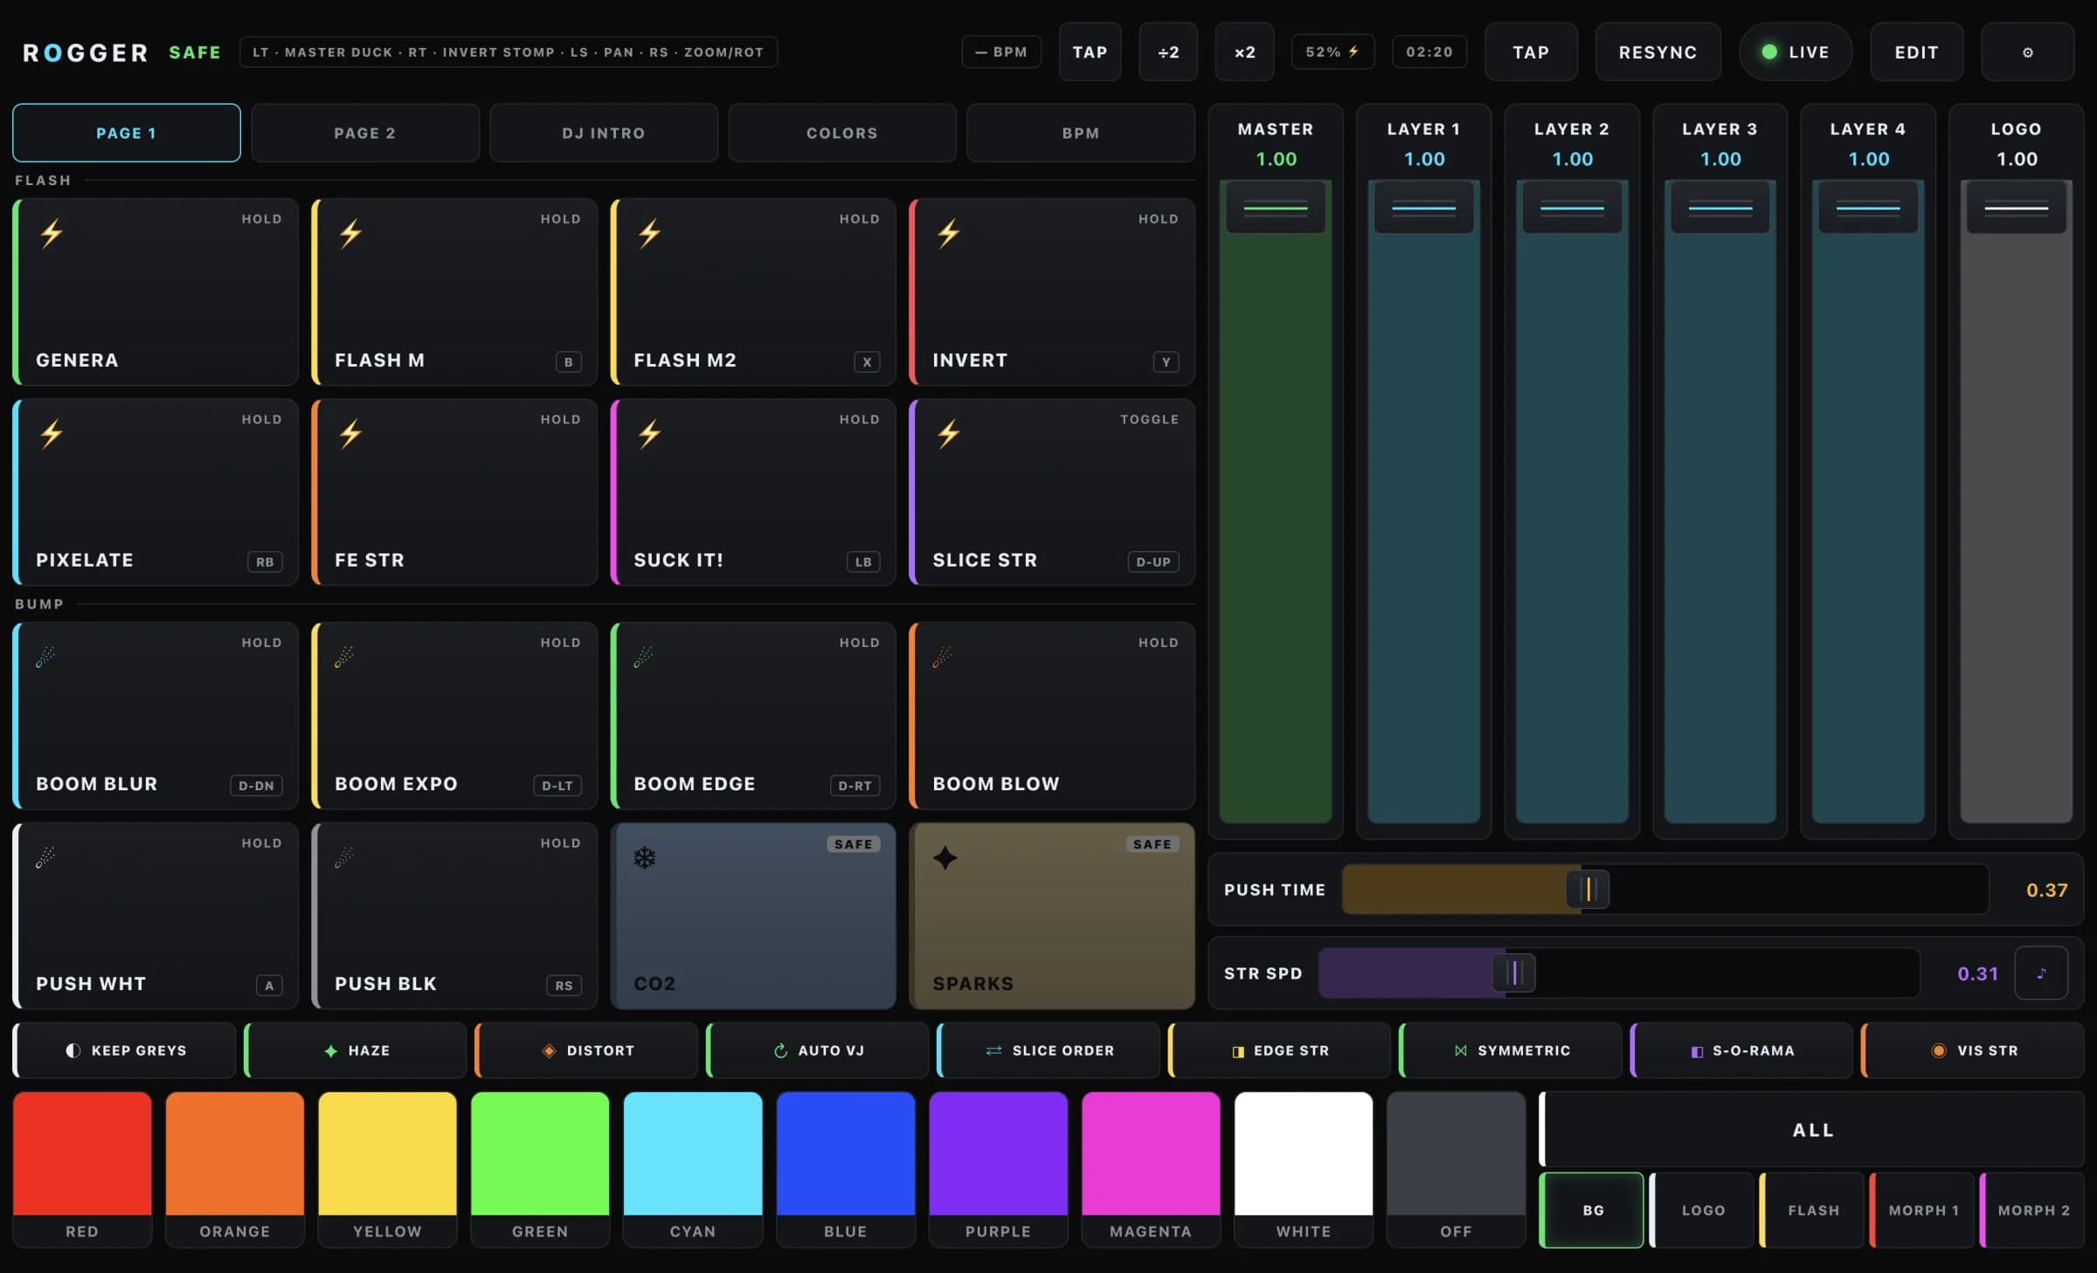The width and height of the screenshot is (2097, 1273).
Task: Switch to the COLORS tab
Action: click(x=842, y=133)
